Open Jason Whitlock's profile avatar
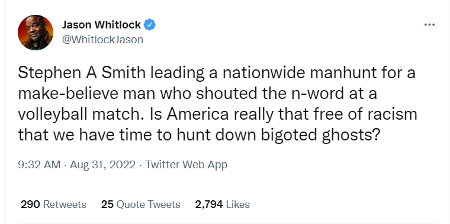This screenshot has width=450, height=224. 36,33
